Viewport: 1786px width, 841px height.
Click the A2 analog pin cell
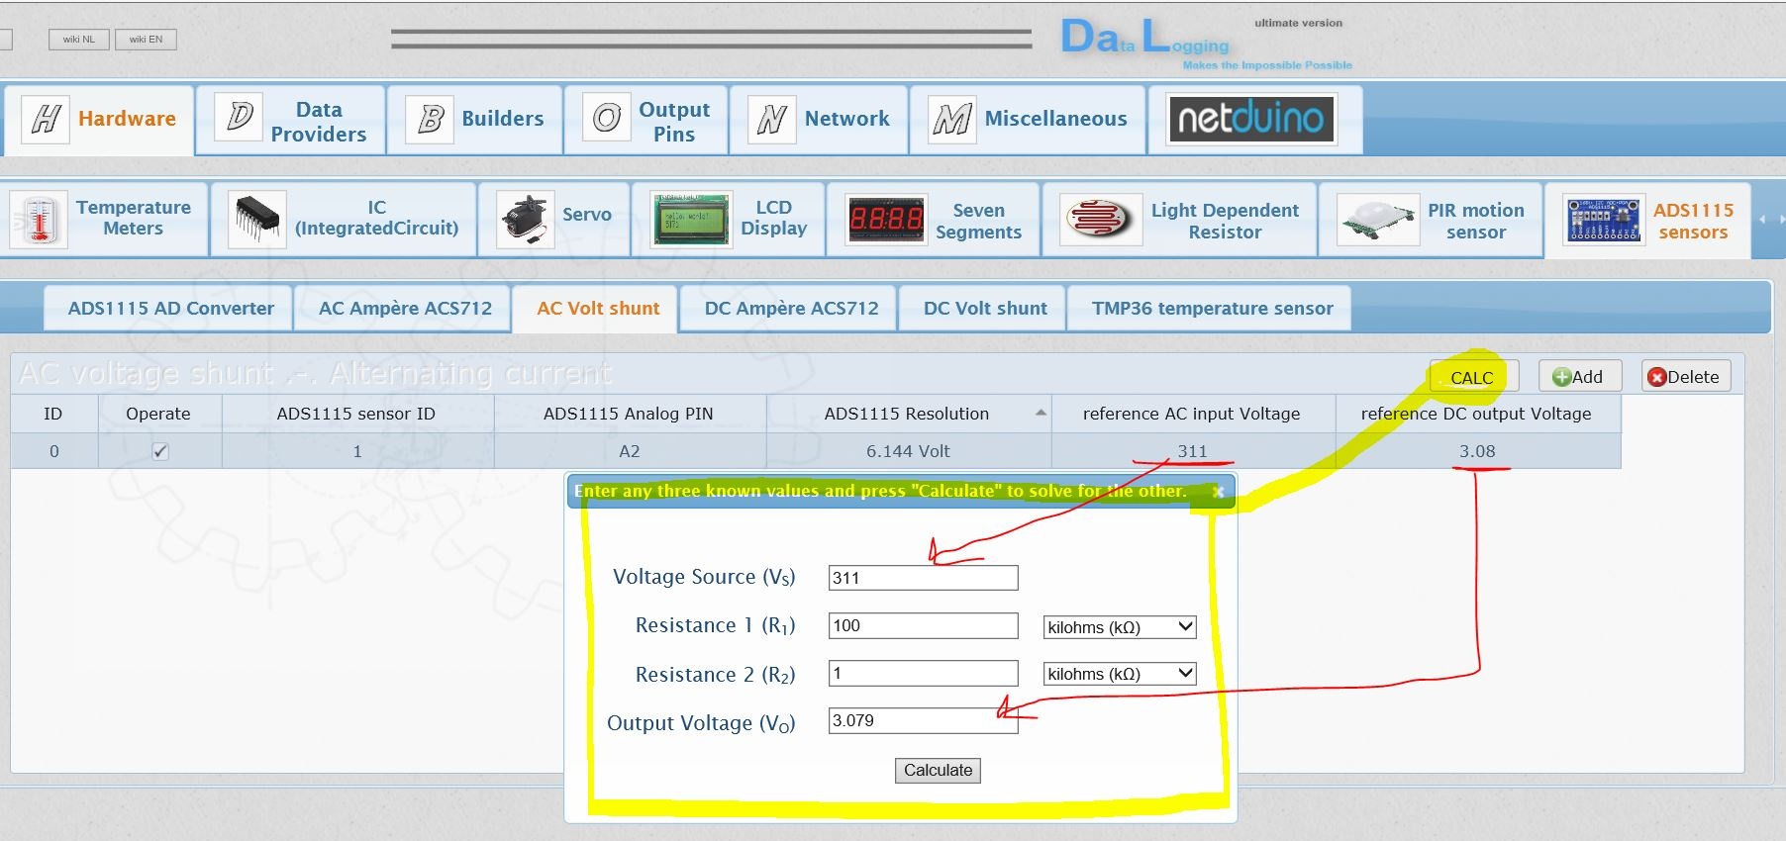pyautogui.click(x=630, y=451)
